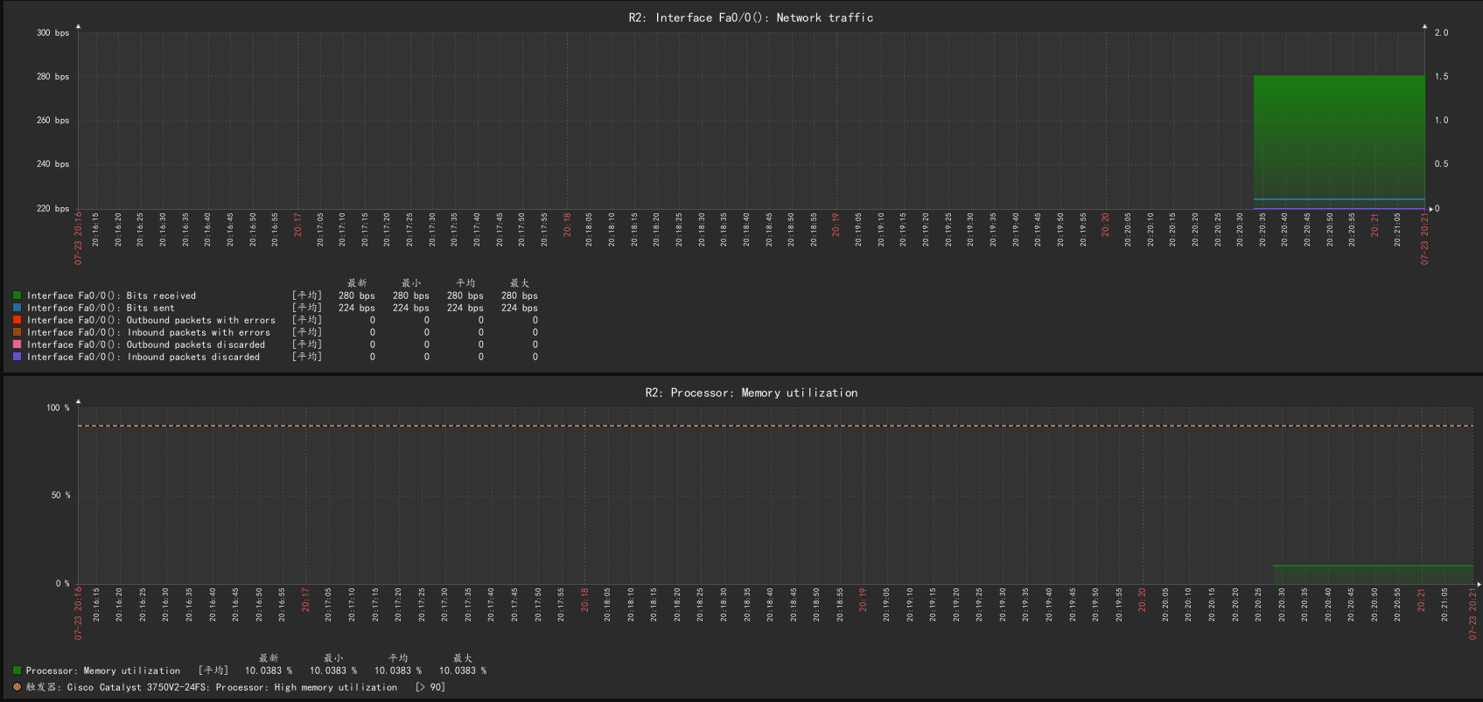Image resolution: width=1483 pixels, height=702 pixels.
Task: Click 20:17 time marker on memory graph
Action: [x=305, y=600]
